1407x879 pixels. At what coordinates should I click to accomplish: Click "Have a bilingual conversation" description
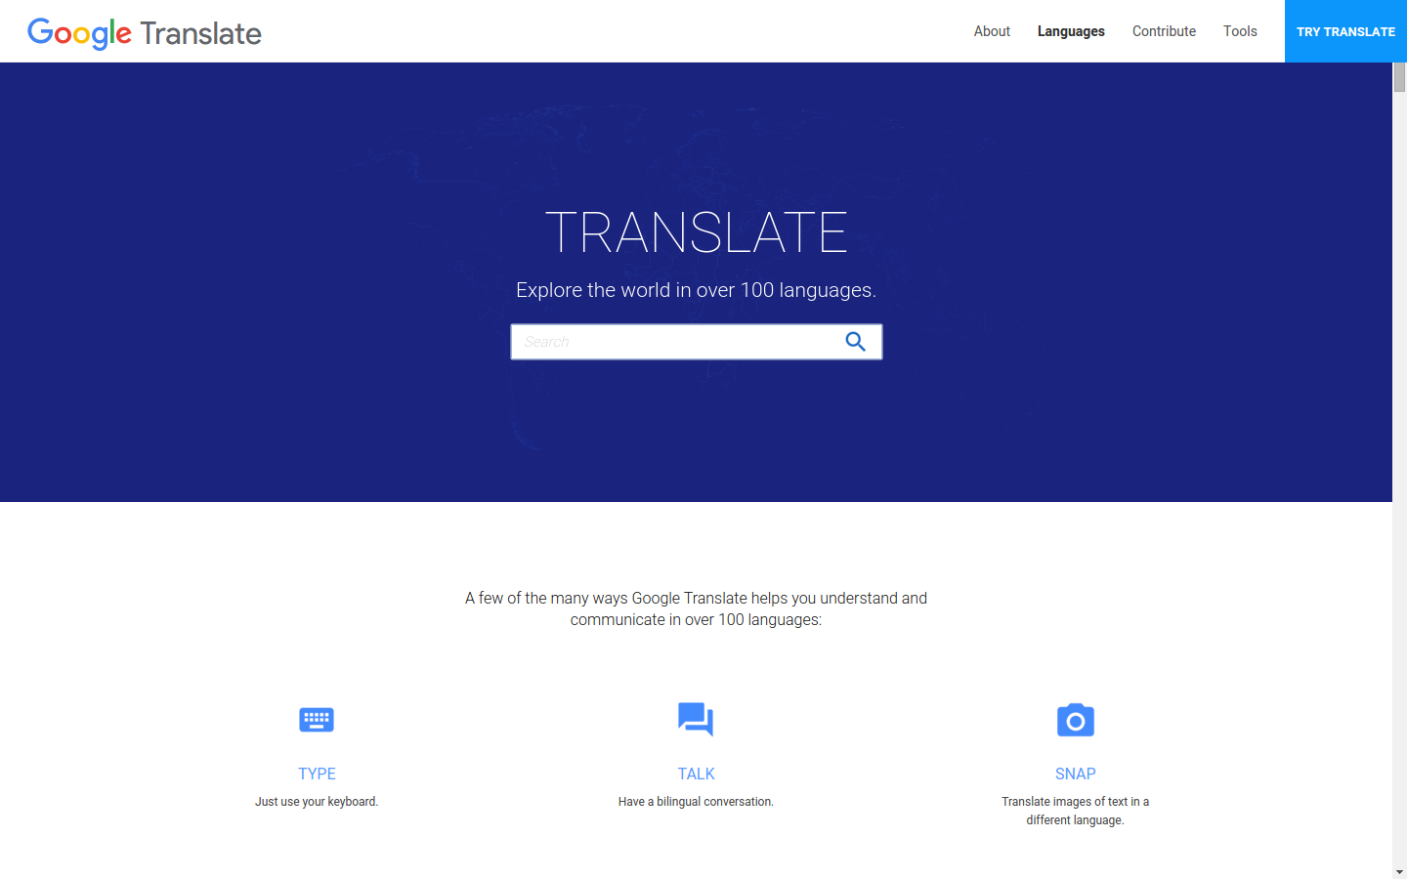[696, 802]
